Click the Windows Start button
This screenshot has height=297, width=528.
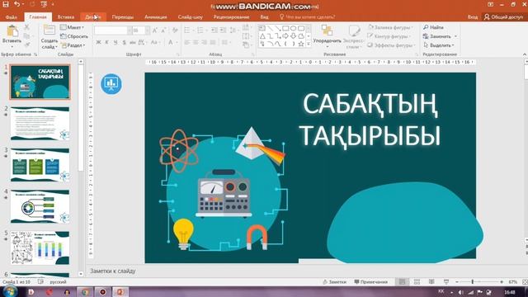[x=9, y=291]
